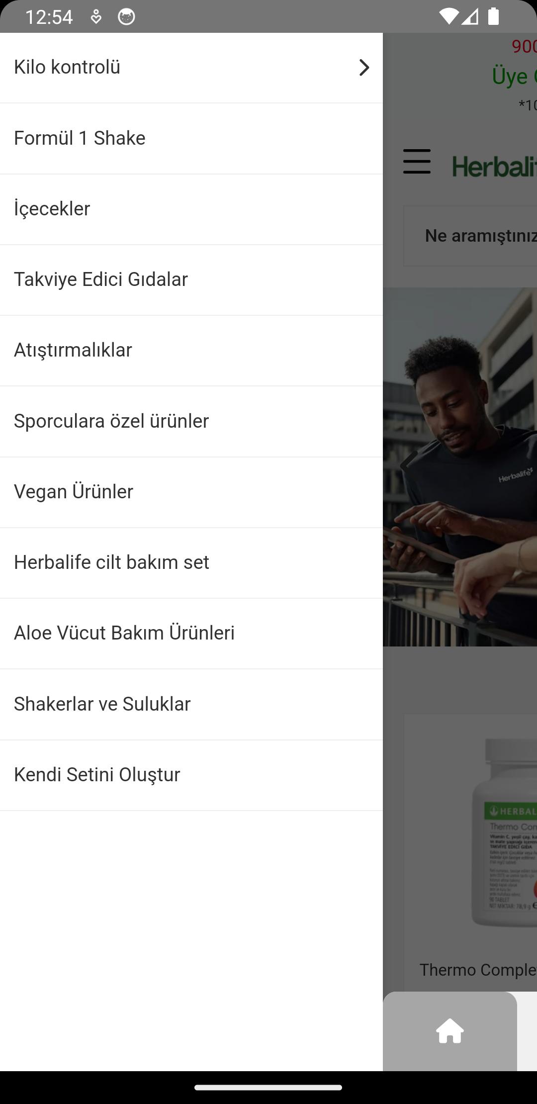Select Shakerlar ve Suluklar

click(191, 705)
